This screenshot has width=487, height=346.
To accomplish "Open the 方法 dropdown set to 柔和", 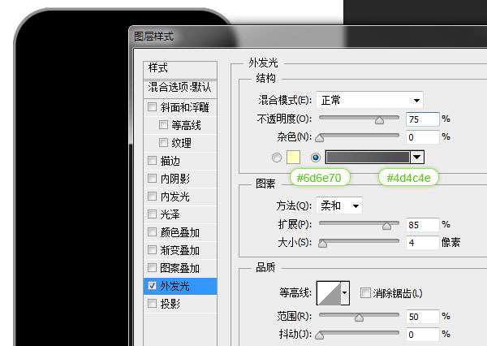I will [339, 206].
